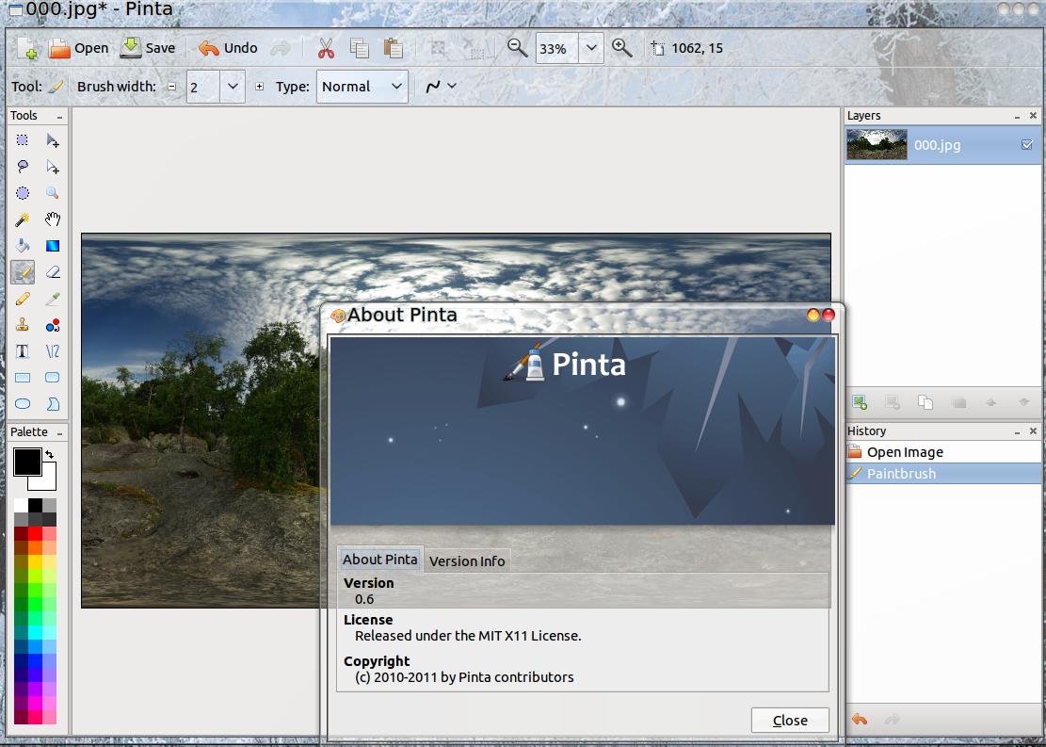
Task: Select the Gradient tool
Action: (x=53, y=246)
